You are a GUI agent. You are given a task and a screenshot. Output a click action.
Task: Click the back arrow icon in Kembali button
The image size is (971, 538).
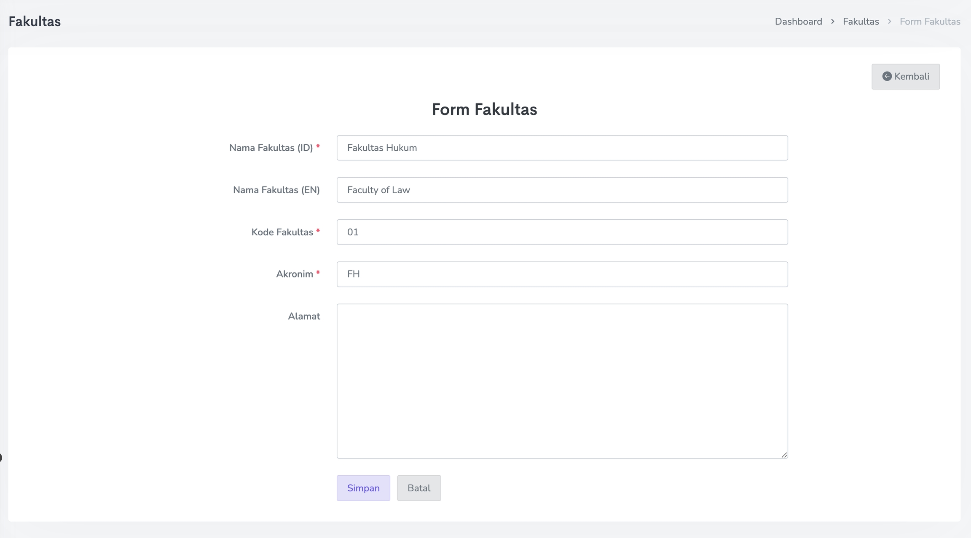887,76
